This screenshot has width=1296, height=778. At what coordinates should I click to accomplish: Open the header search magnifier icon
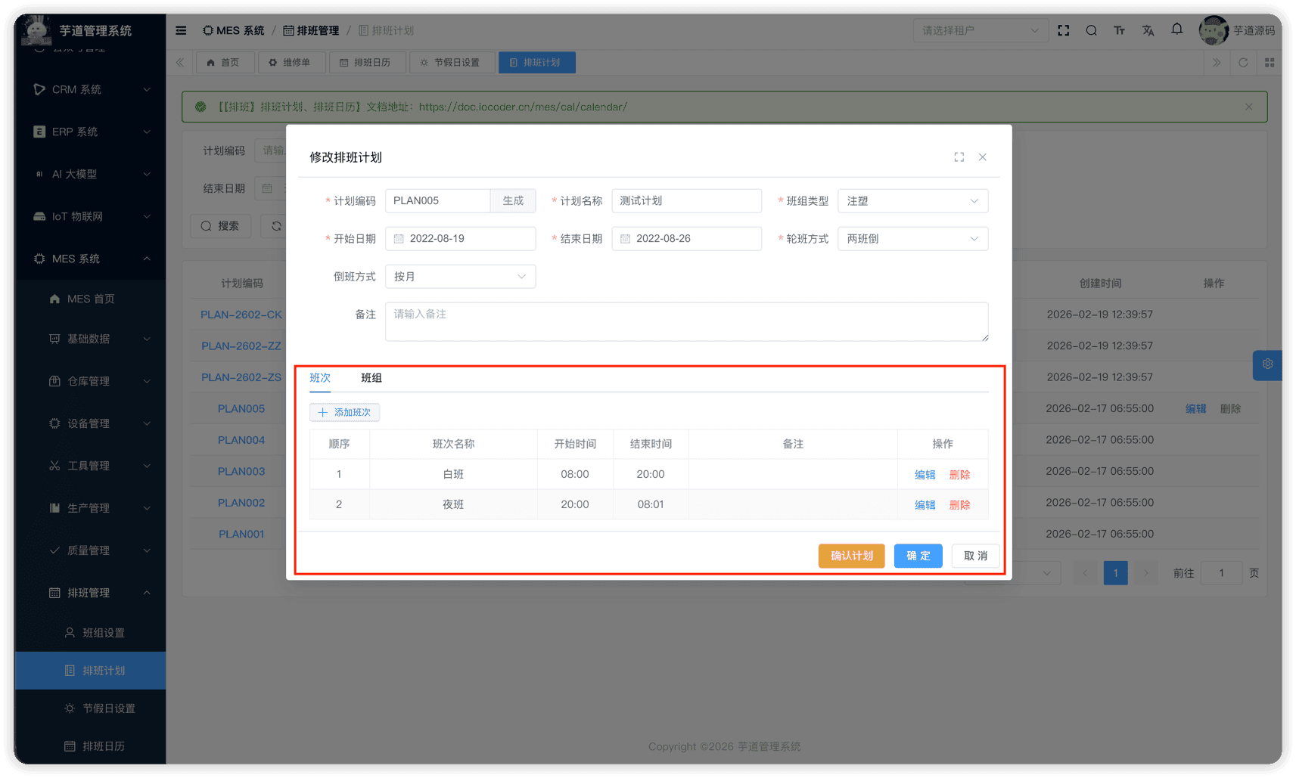[1091, 30]
